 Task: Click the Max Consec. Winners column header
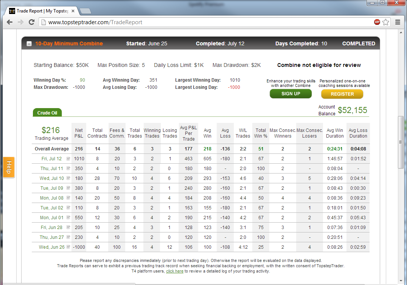[x=283, y=133]
